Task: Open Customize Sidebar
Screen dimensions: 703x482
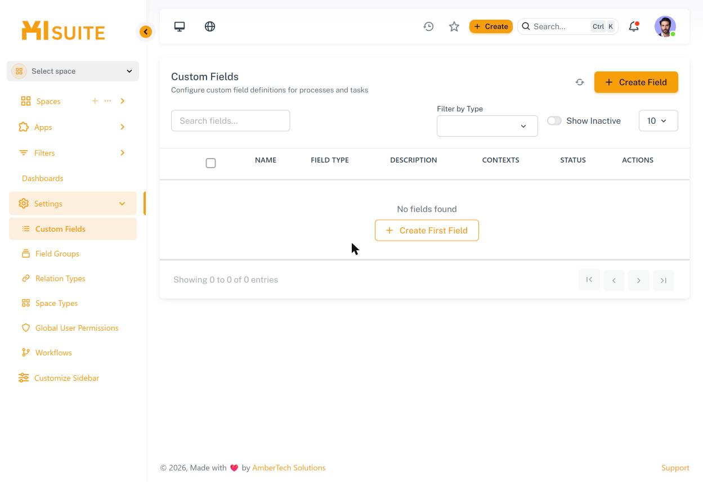Action: tap(66, 378)
